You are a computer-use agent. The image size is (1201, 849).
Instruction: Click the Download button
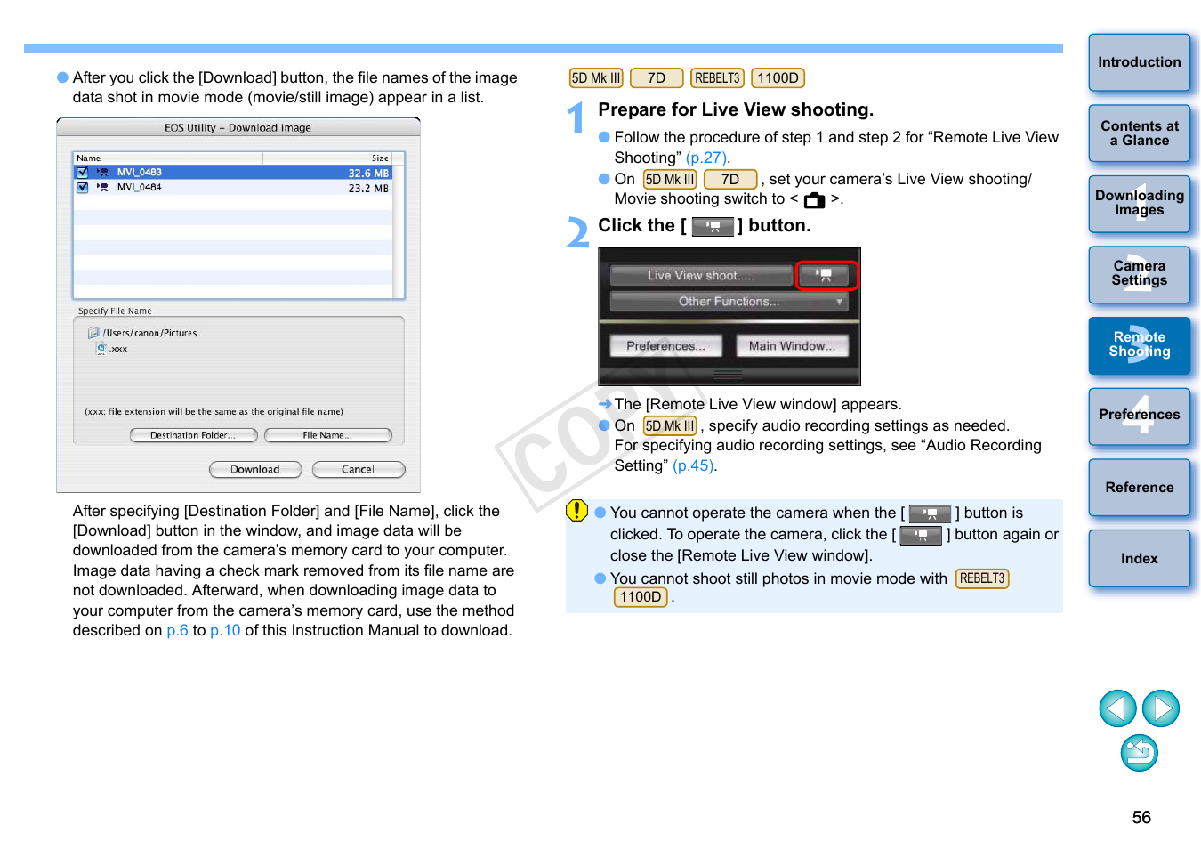point(255,469)
